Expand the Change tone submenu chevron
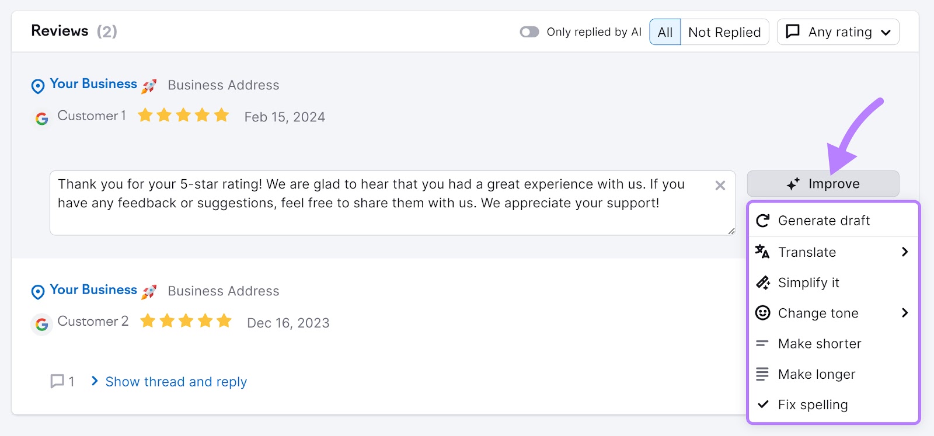Viewport: 934px width, 436px height. pos(905,313)
